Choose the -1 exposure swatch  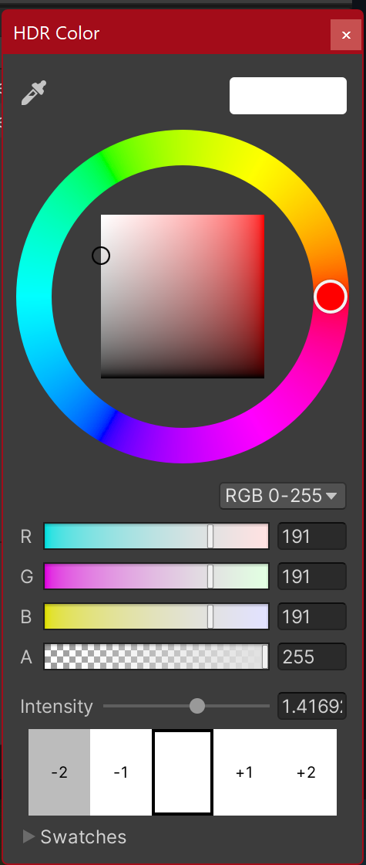[121, 772]
